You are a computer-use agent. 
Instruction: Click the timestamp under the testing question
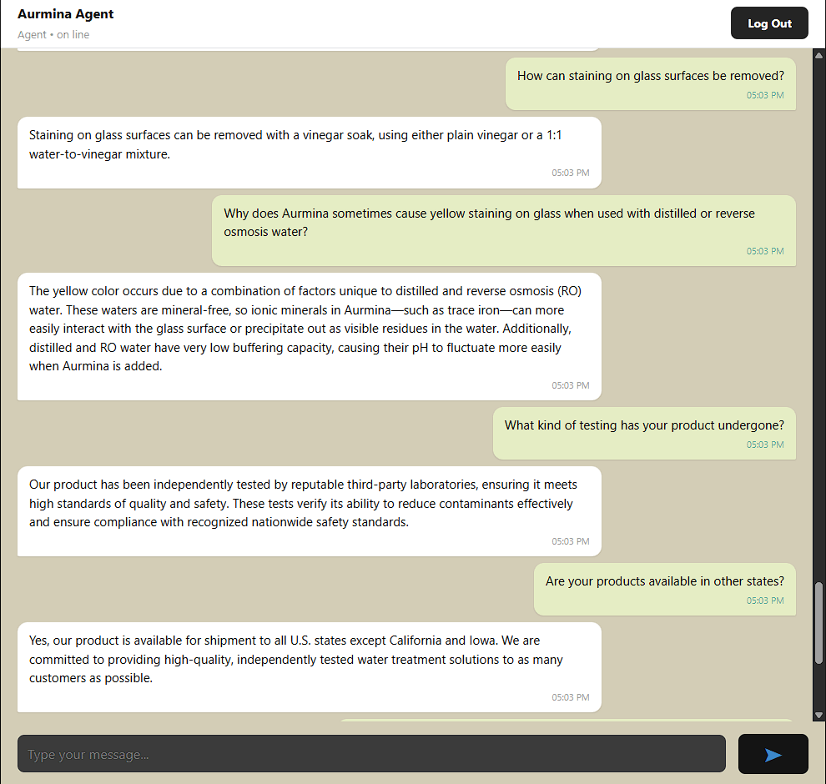tap(764, 445)
